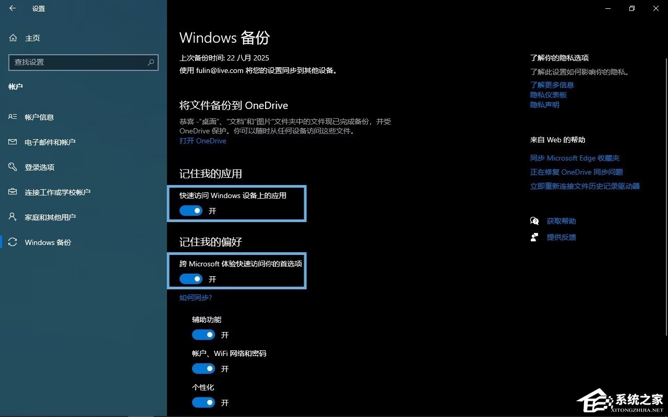The image size is (668, 417).
Task: Click the 如何同步? help link
Action: (195, 297)
